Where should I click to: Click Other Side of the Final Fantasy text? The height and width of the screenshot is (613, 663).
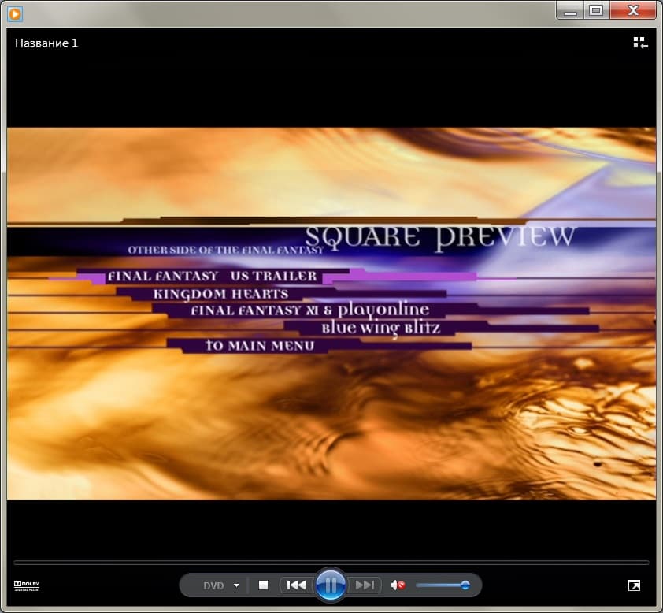pyautogui.click(x=226, y=250)
